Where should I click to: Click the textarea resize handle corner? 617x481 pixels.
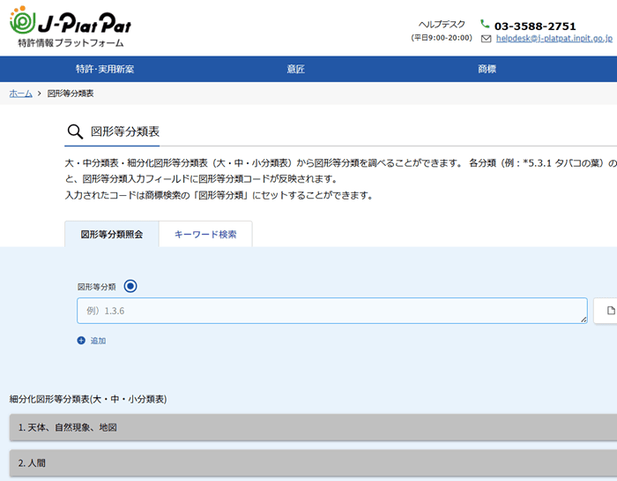click(583, 319)
